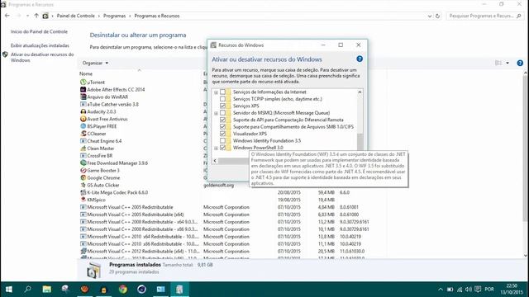Open the Action Center notifications icon
Image resolution: width=529 pixels, height=297 pixels.
coord(478,290)
